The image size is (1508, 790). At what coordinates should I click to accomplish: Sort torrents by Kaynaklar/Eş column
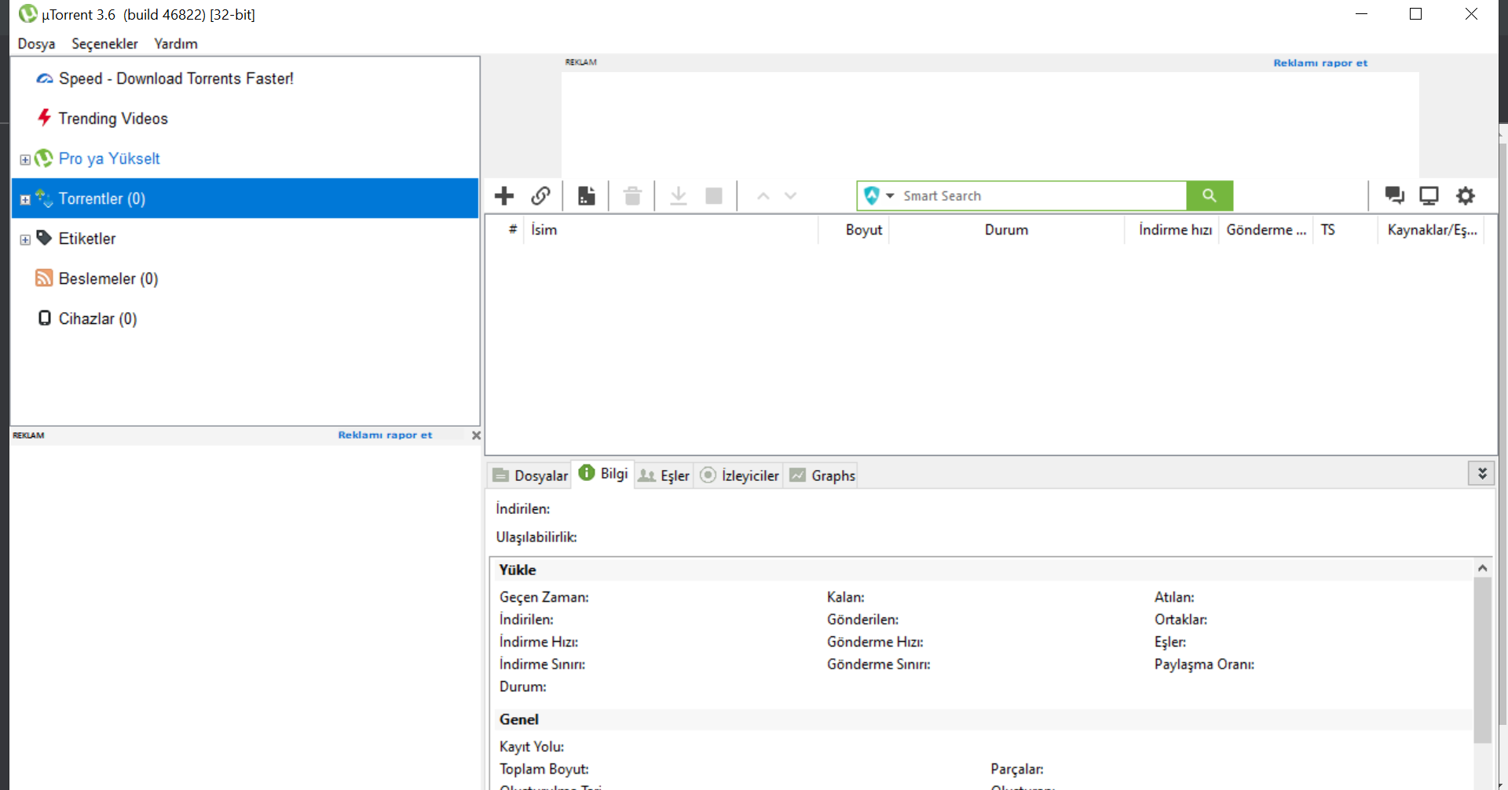[x=1431, y=230]
